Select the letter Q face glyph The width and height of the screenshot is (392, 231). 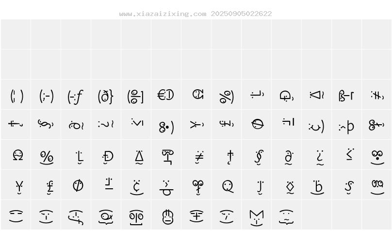click(x=228, y=186)
